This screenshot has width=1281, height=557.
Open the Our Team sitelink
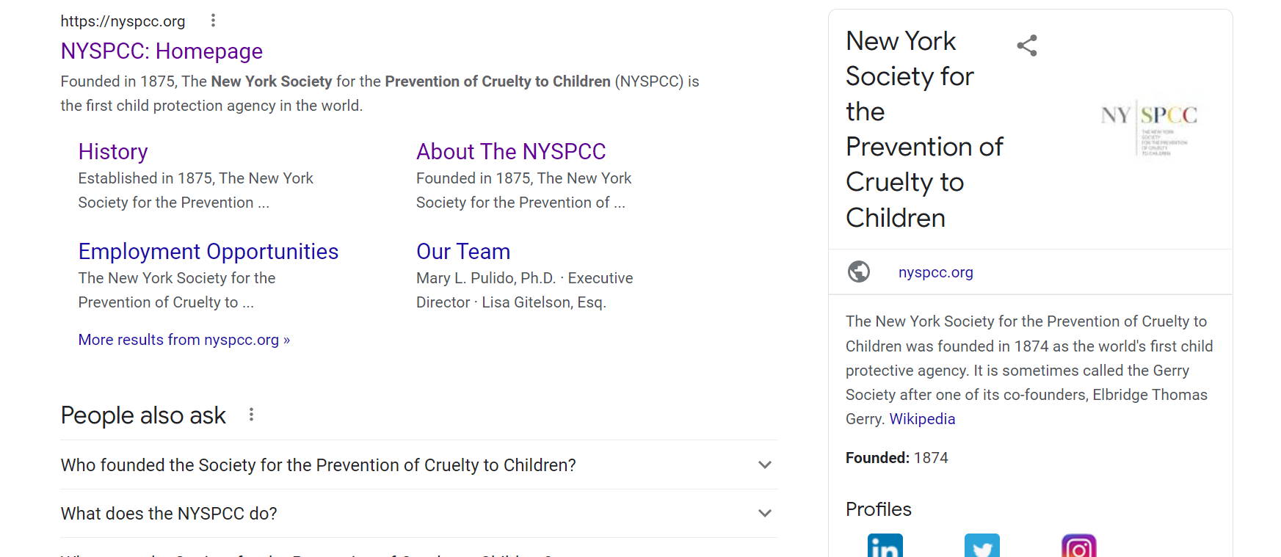[463, 251]
